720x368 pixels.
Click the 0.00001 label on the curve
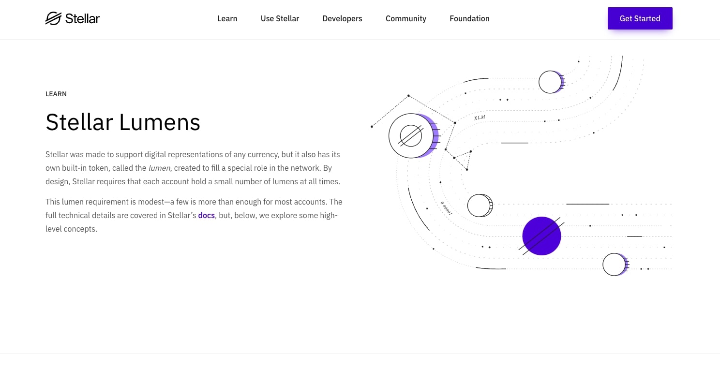click(x=446, y=207)
